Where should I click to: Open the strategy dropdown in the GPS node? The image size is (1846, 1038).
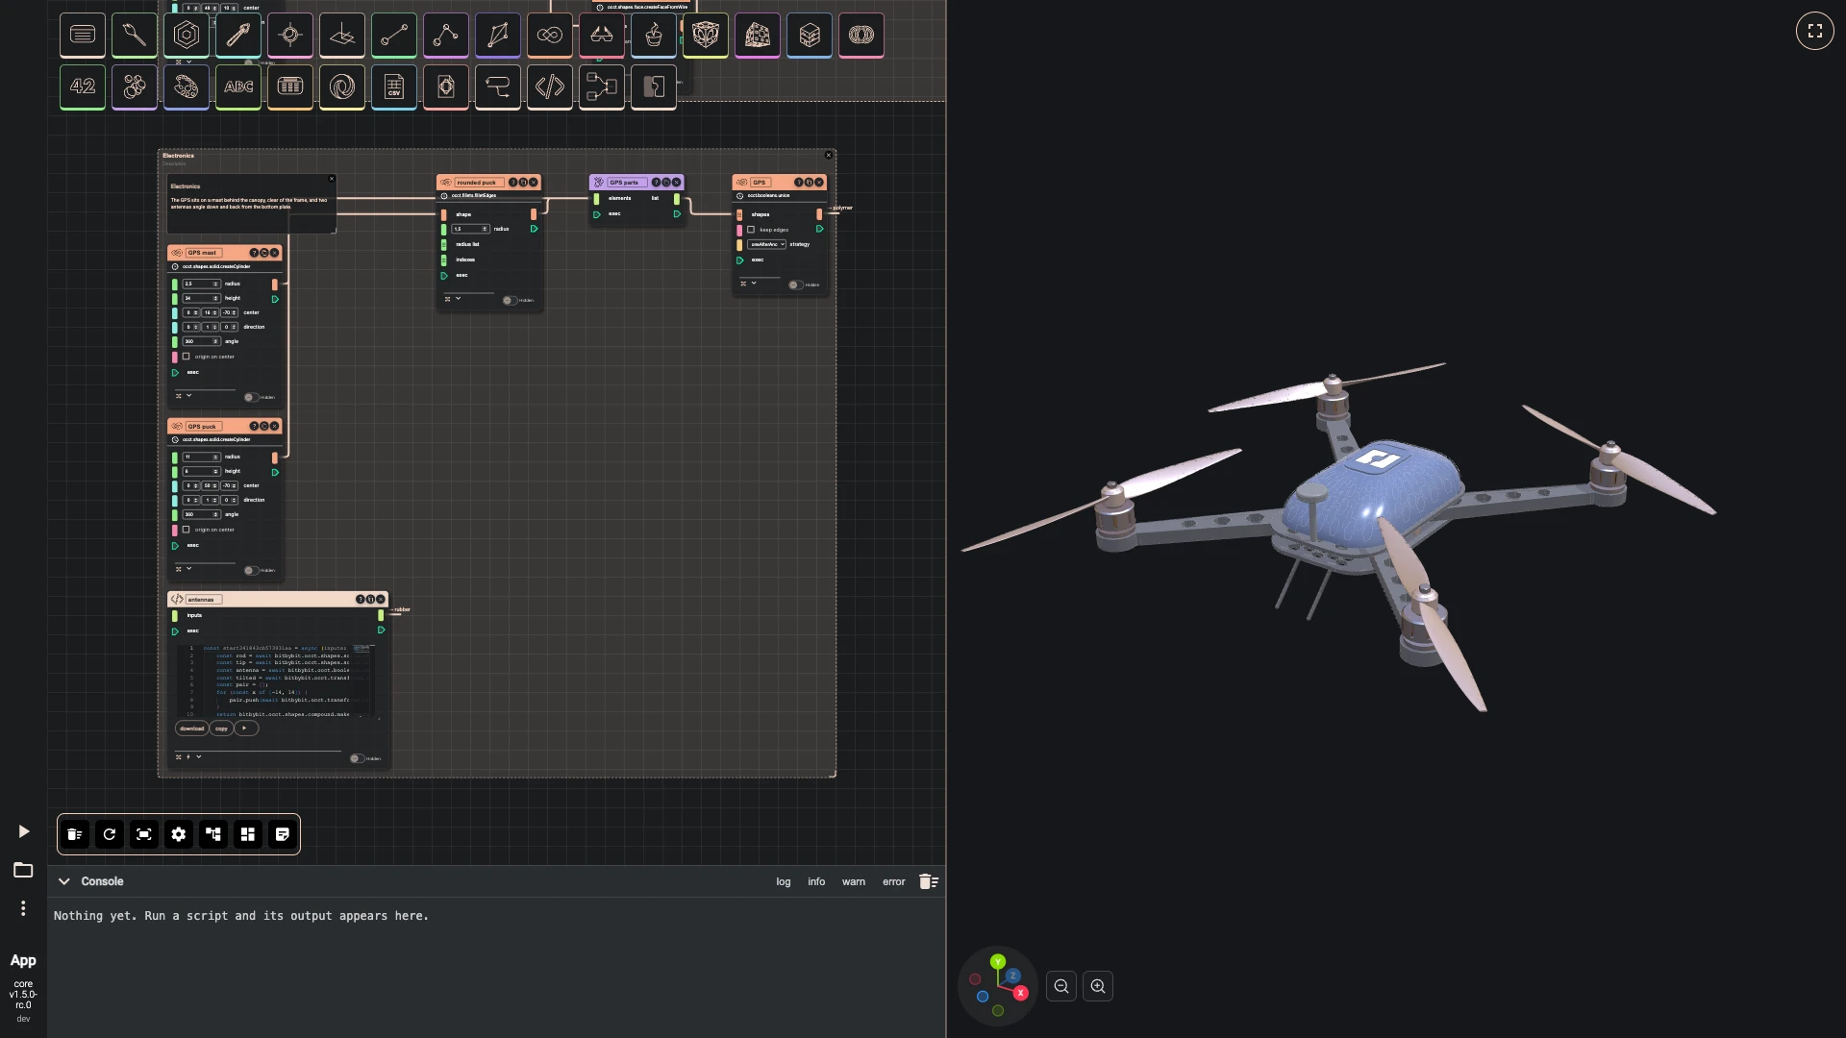point(767,244)
